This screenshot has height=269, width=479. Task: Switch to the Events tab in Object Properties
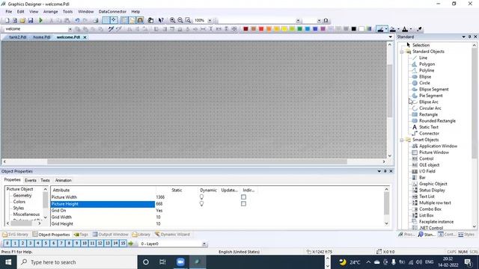30,180
